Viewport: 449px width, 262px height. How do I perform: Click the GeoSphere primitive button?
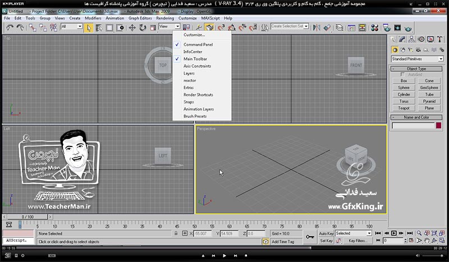click(429, 88)
